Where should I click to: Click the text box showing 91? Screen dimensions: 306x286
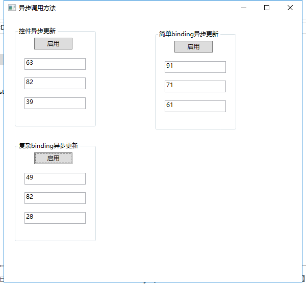pos(195,67)
